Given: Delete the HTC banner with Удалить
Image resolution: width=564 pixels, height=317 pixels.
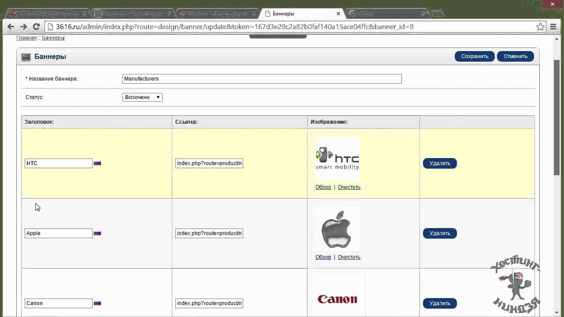Looking at the screenshot, I should pos(440,163).
